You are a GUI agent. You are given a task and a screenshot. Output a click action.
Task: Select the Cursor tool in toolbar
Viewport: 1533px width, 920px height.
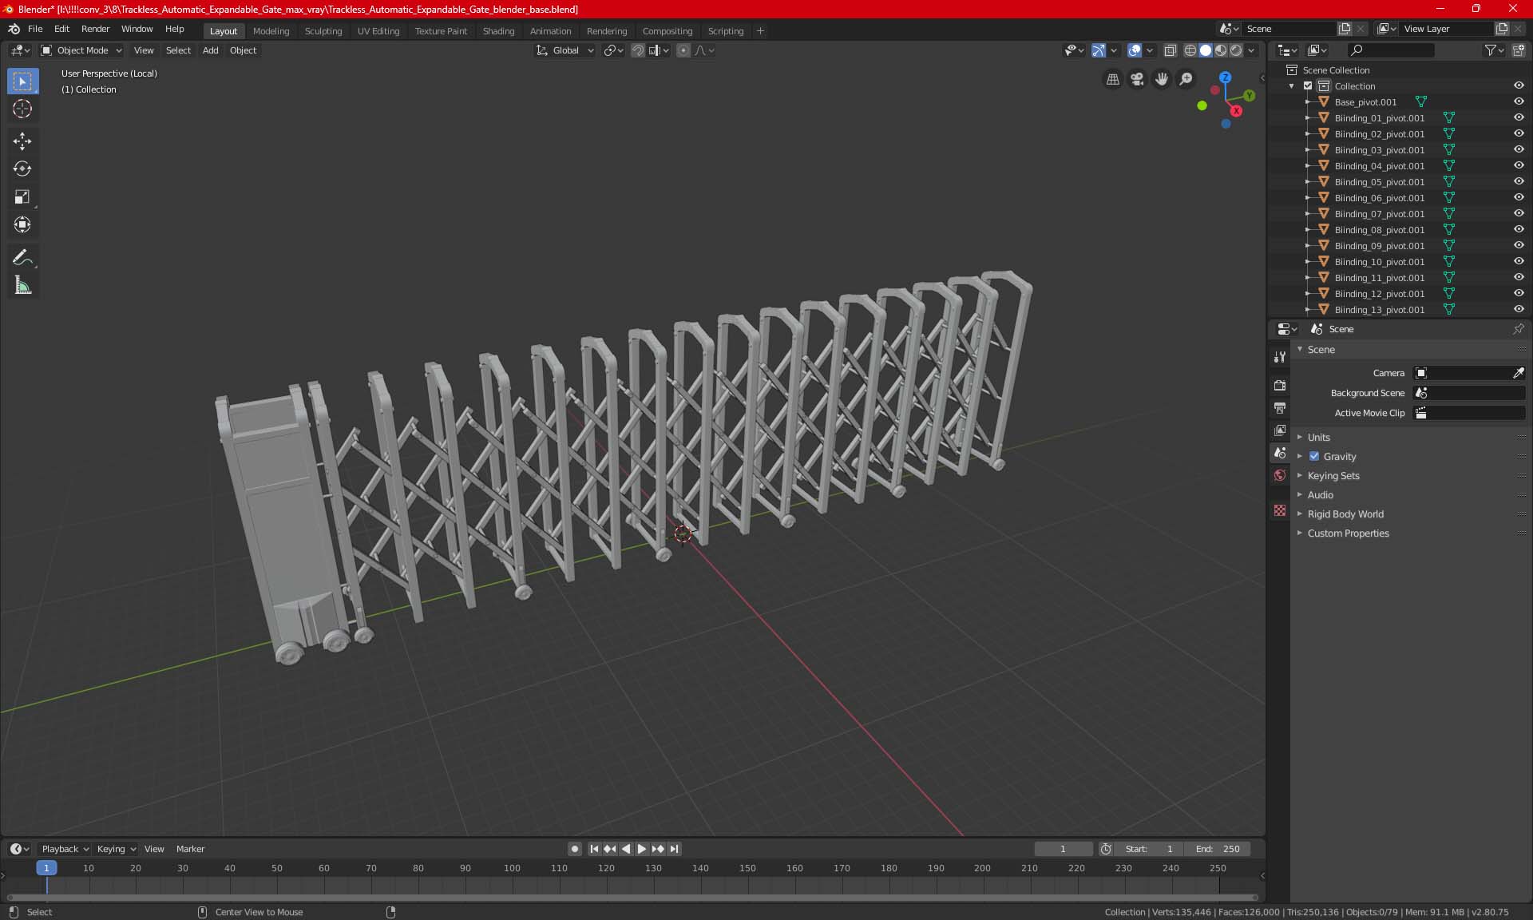pos(22,109)
